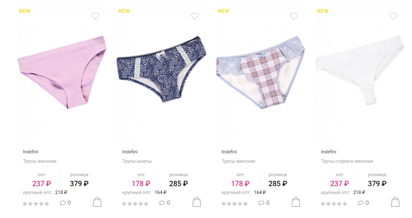Open comments on the navy Трусы-шорты

click(165, 203)
